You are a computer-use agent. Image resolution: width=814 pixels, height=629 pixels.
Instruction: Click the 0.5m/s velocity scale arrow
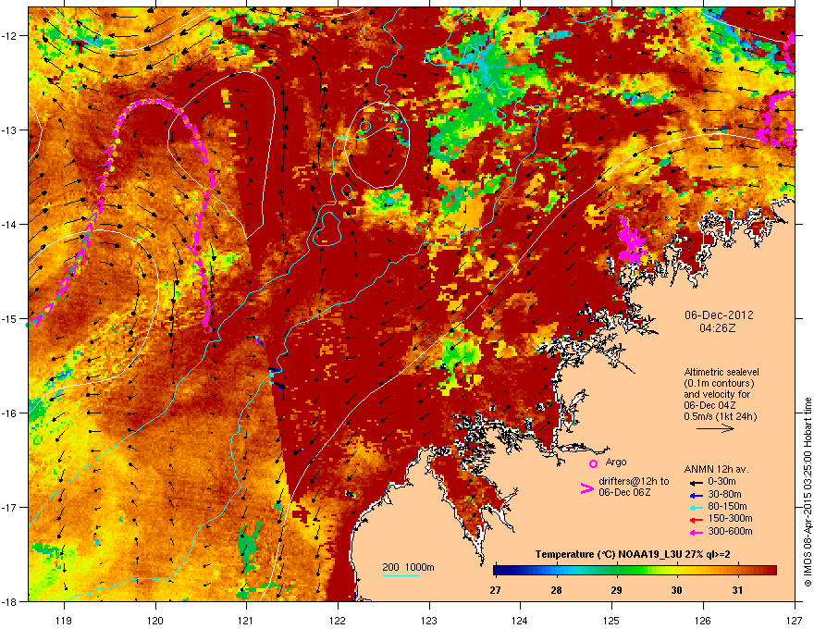(x=715, y=428)
